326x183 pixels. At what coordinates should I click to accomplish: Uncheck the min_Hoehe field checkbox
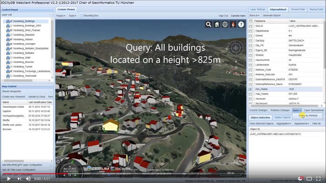pyautogui.click(x=251, y=89)
